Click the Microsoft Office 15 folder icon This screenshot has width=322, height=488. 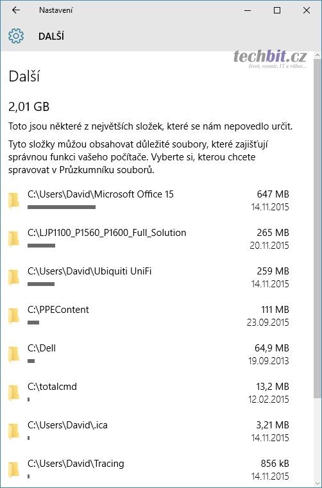[x=13, y=201]
